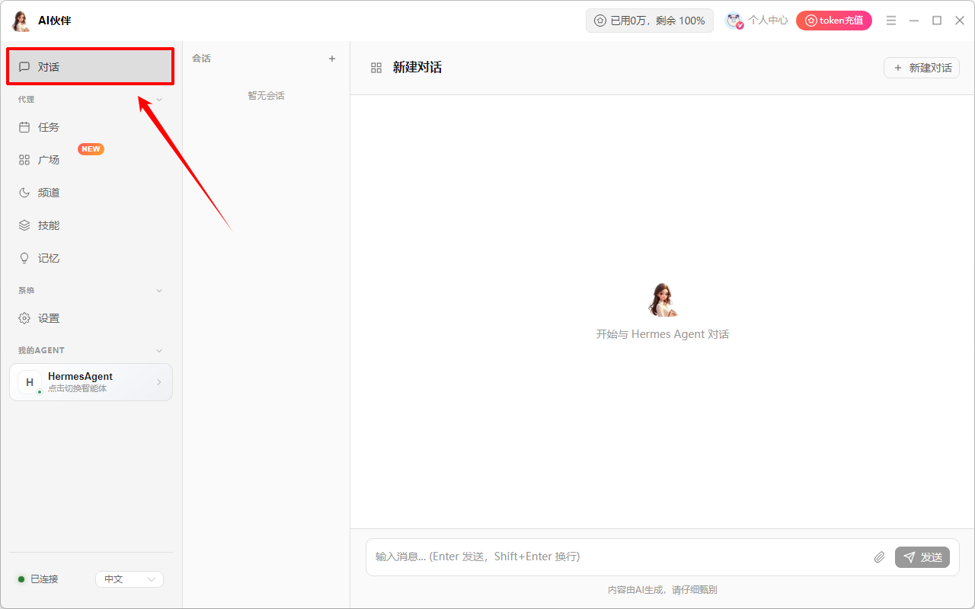Click the attachment paperclip icon
Screen dimensions: 975x609
pyautogui.click(x=879, y=557)
